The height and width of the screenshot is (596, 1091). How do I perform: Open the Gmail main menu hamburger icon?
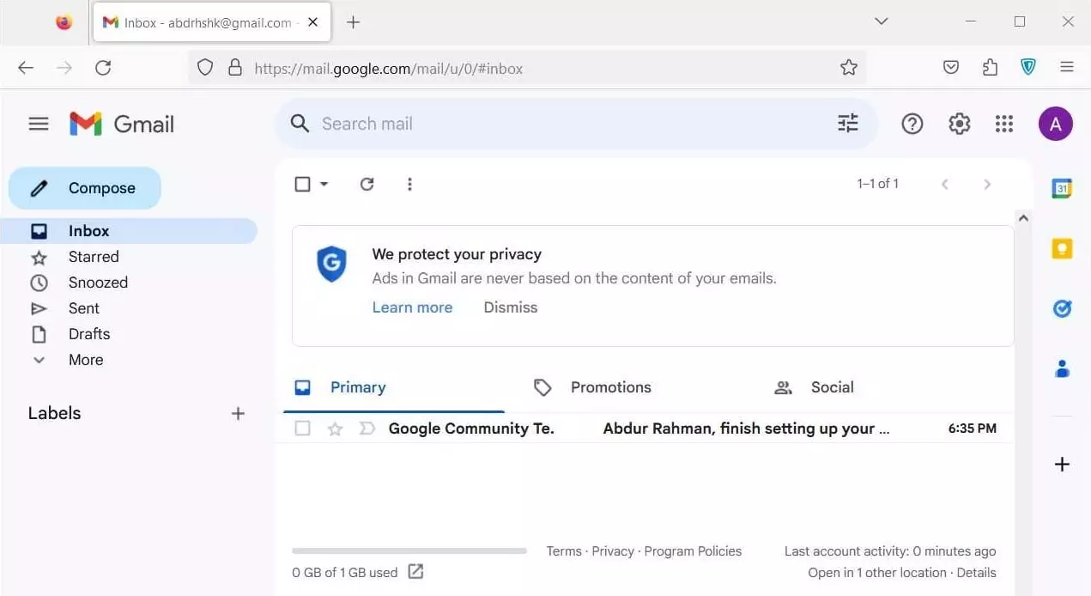coord(39,124)
